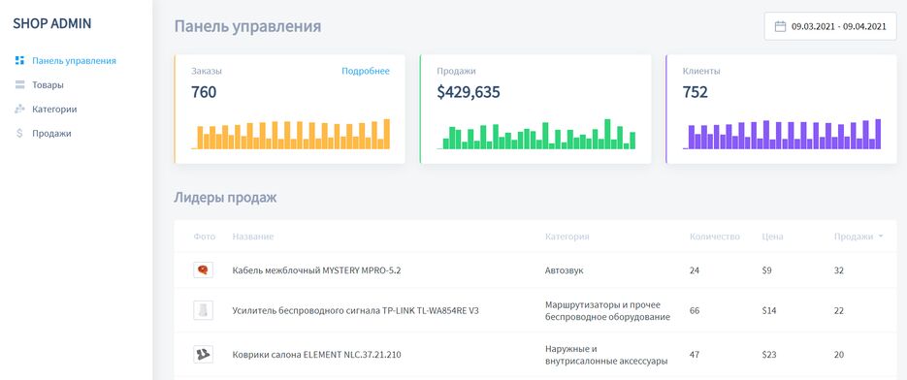Open the TP-LINK TL-WA854RE product thumbnail
This screenshot has width=907, height=380.
click(x=203, y=310)
